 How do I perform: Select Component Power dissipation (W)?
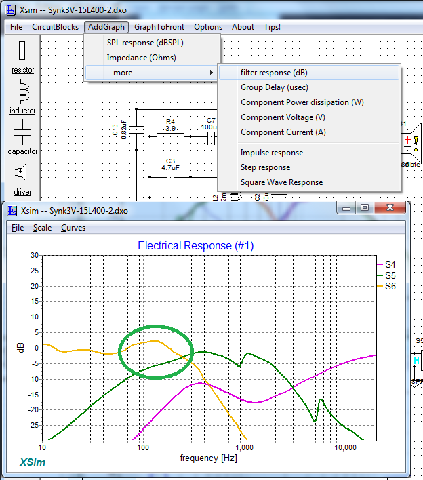[309, 102]
